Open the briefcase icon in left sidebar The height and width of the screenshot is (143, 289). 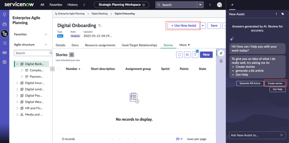4,24
